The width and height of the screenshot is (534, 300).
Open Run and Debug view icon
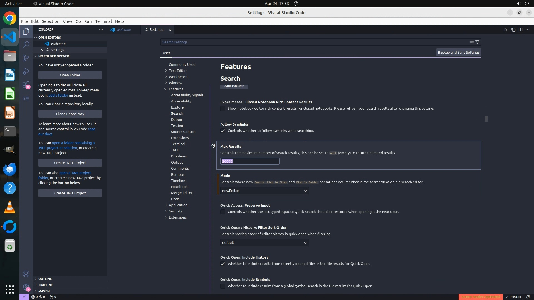[x=26, y=71]
